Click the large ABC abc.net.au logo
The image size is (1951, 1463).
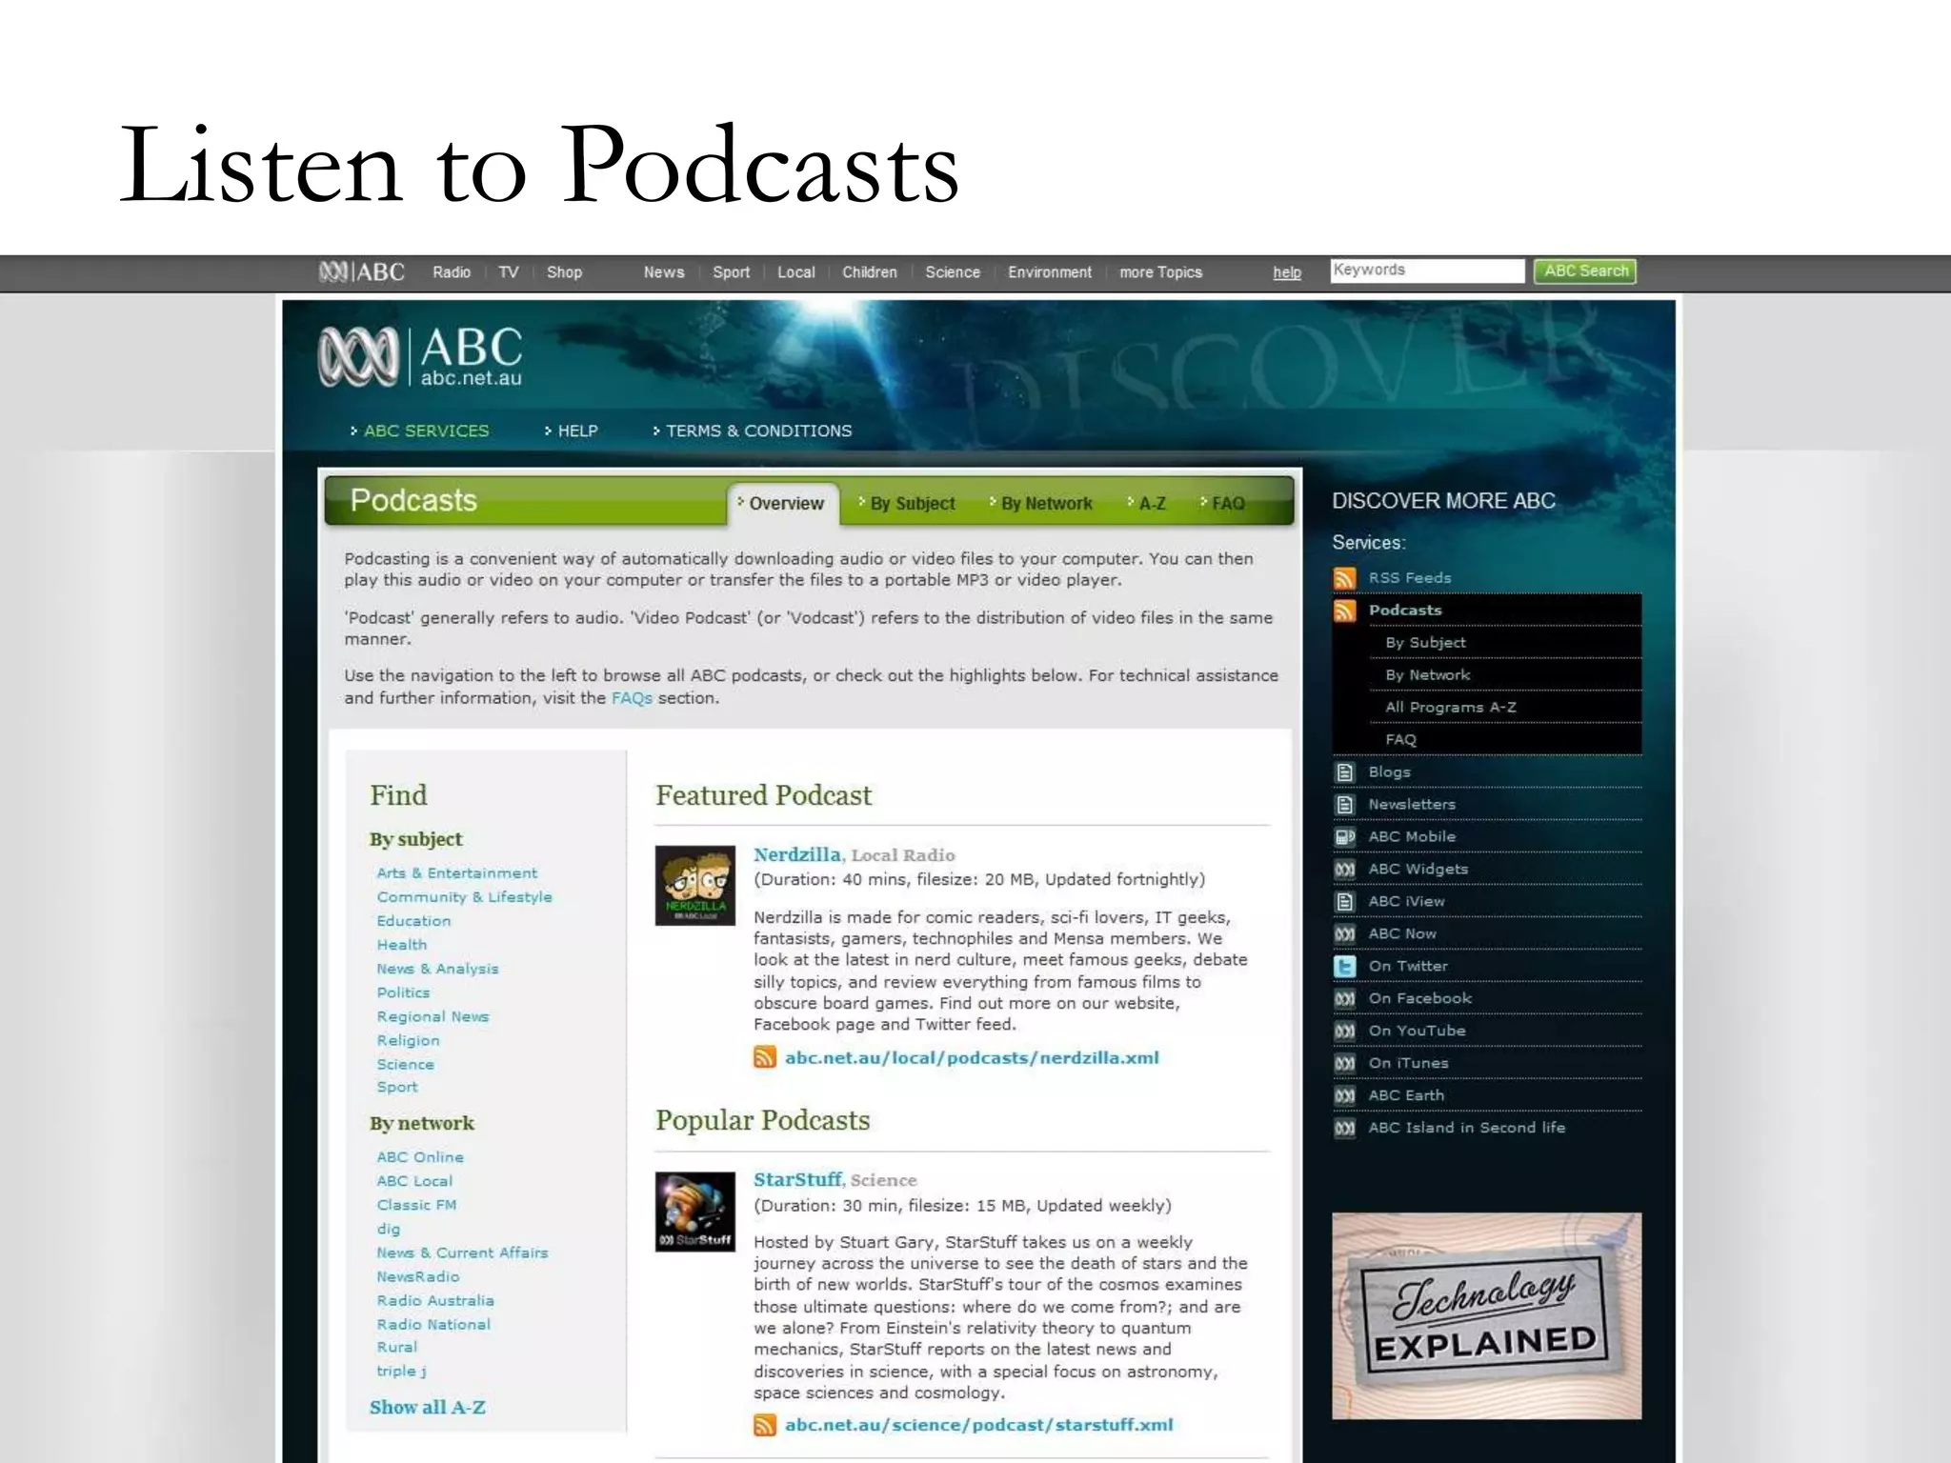tap(420, 357)
